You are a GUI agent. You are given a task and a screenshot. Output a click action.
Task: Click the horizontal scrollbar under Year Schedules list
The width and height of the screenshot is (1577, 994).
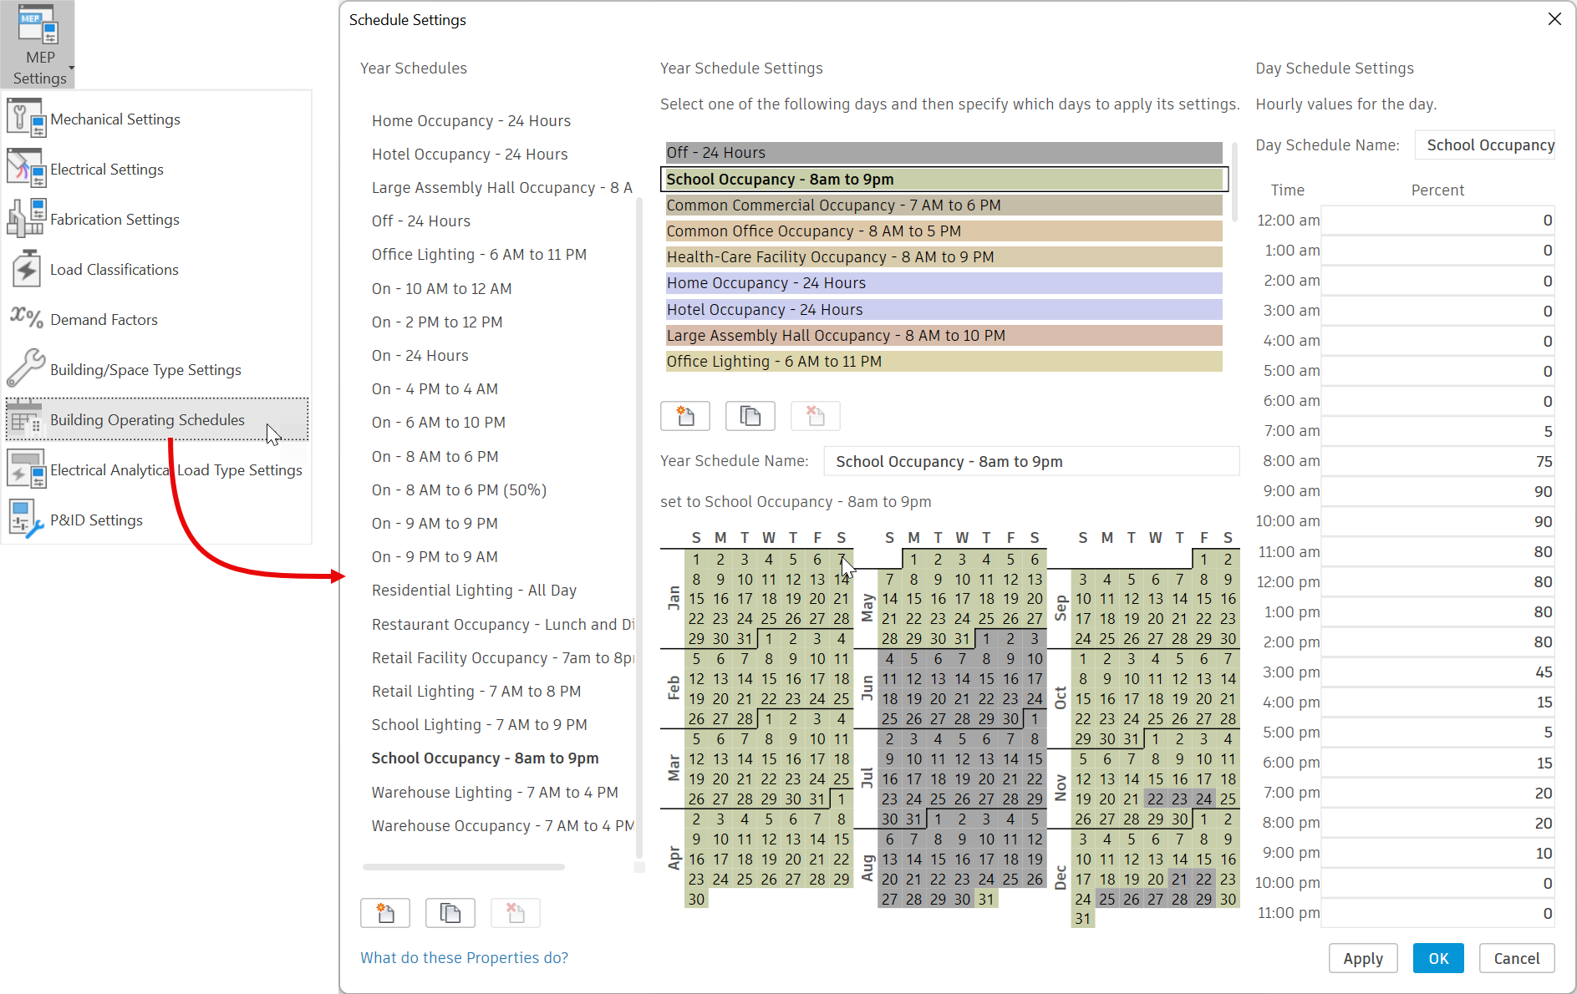pyautogui.click(x=464, y=867)
